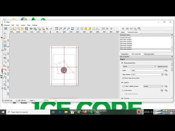Click data-defined override button for Scale
The width and height of the screenshot is (175, 131).
tap(166, 70)
